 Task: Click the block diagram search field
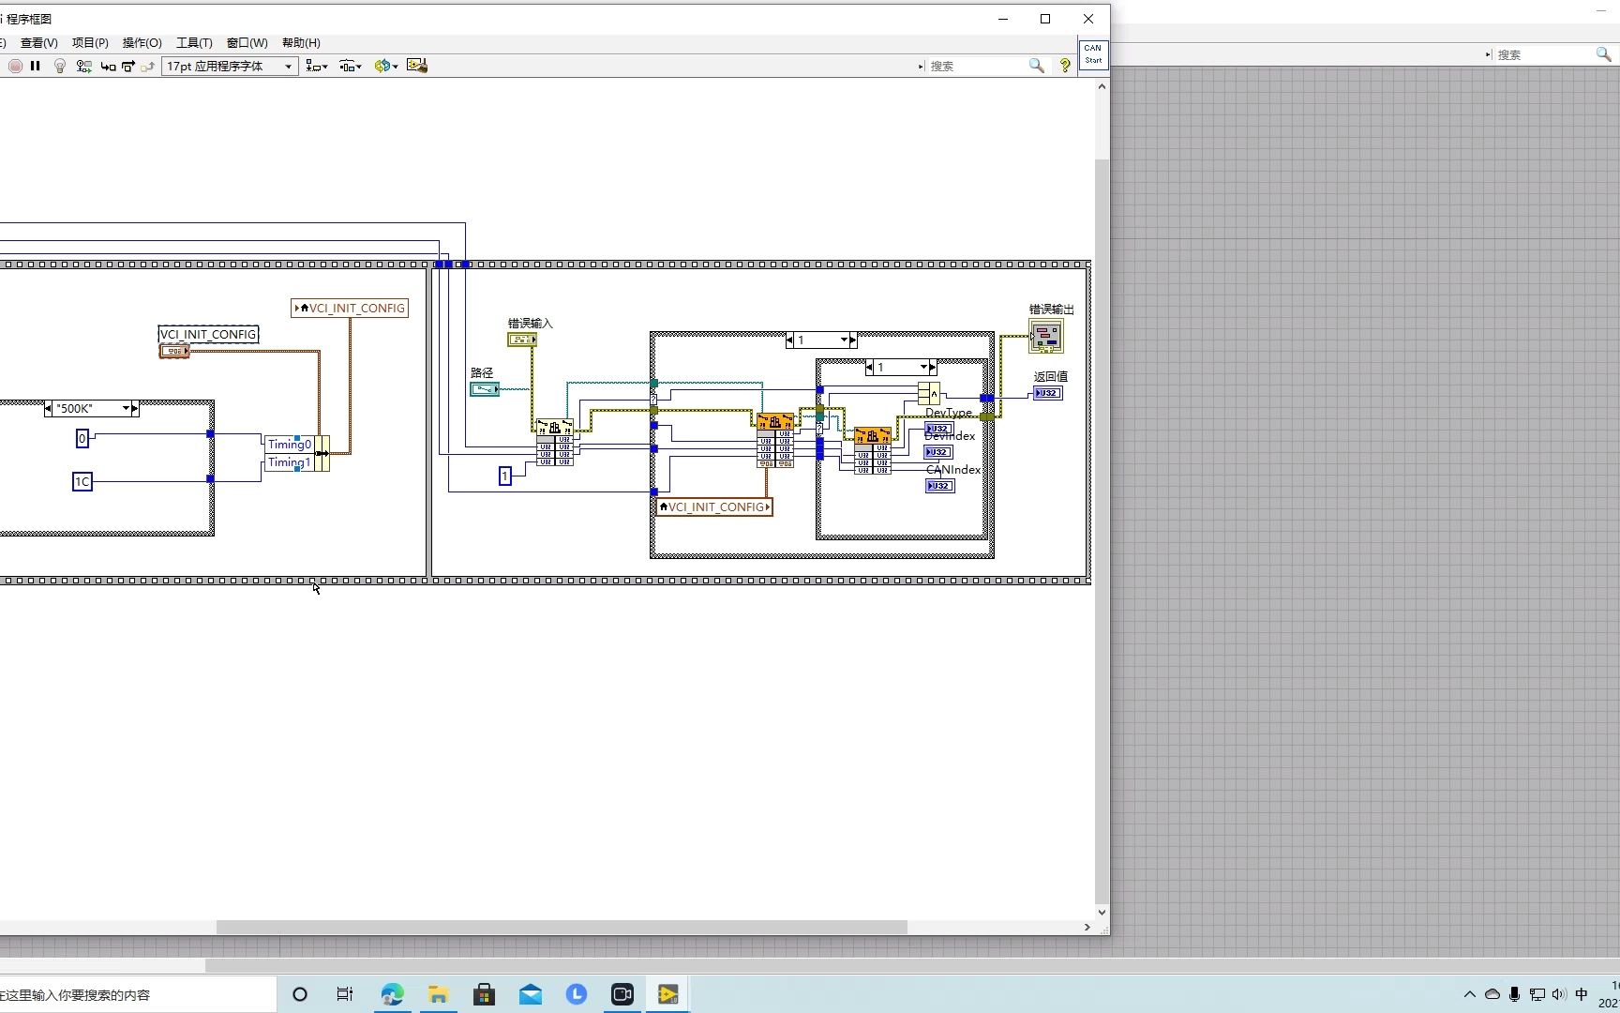click(976, 66)
